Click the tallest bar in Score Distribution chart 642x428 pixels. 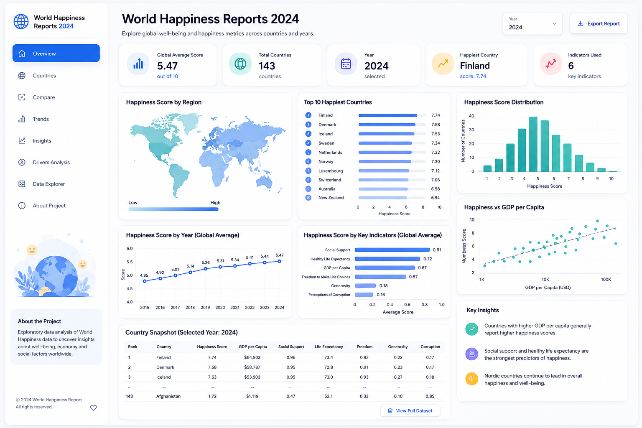click(533, 144)
